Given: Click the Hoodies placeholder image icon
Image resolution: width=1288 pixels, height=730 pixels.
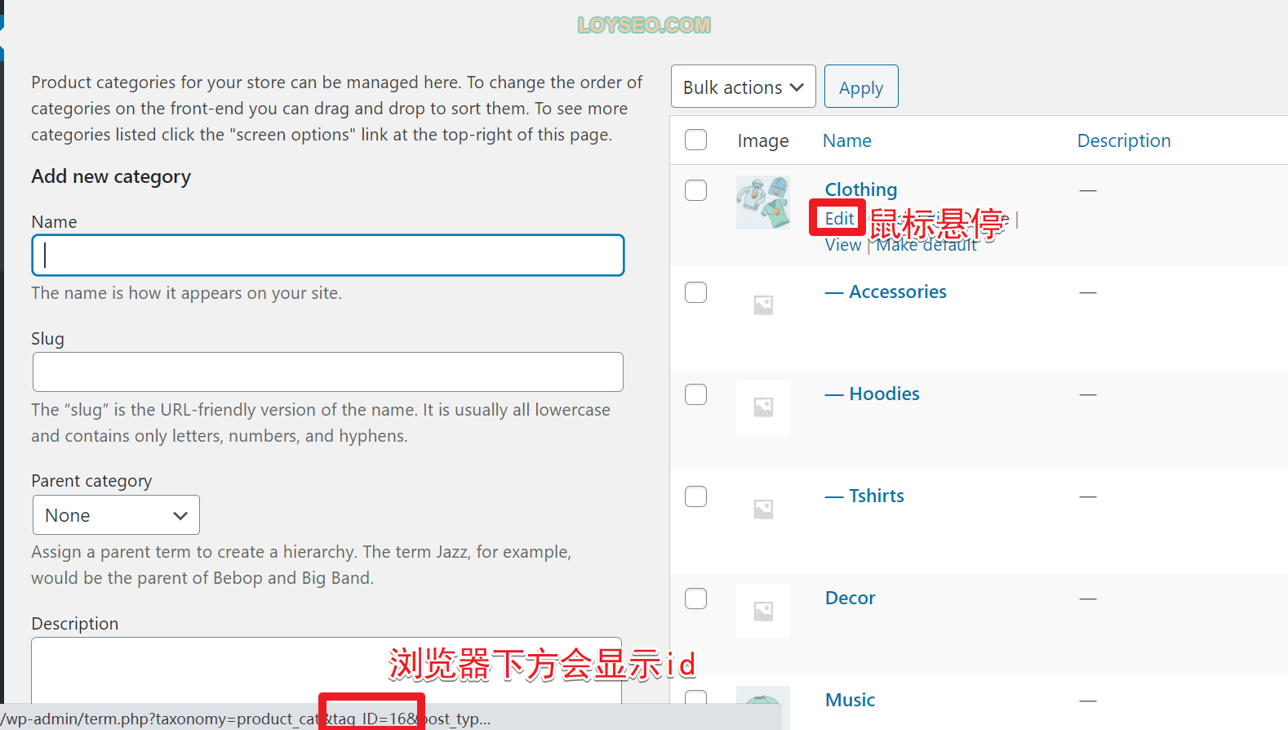Looking at the screenshot, I should [x=762, y=407].
